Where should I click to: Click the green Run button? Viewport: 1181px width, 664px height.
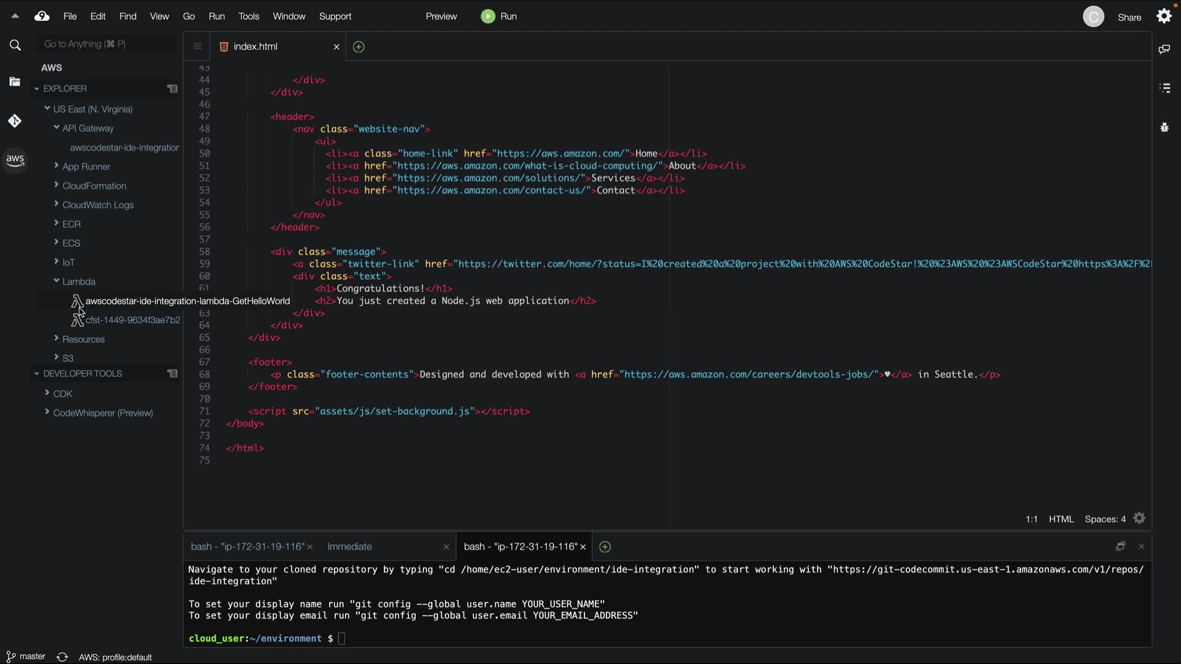499,17
